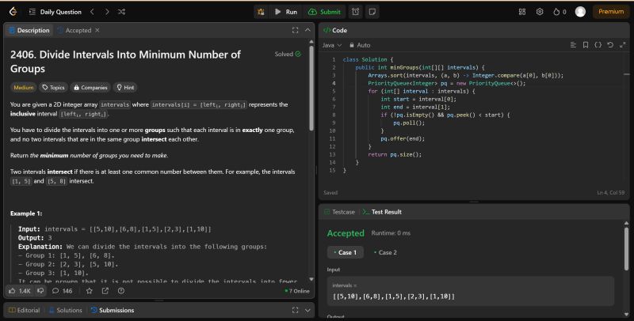Click the Medium difficulty tag
Screen dimensions: 634x321
tap(24, 88)
